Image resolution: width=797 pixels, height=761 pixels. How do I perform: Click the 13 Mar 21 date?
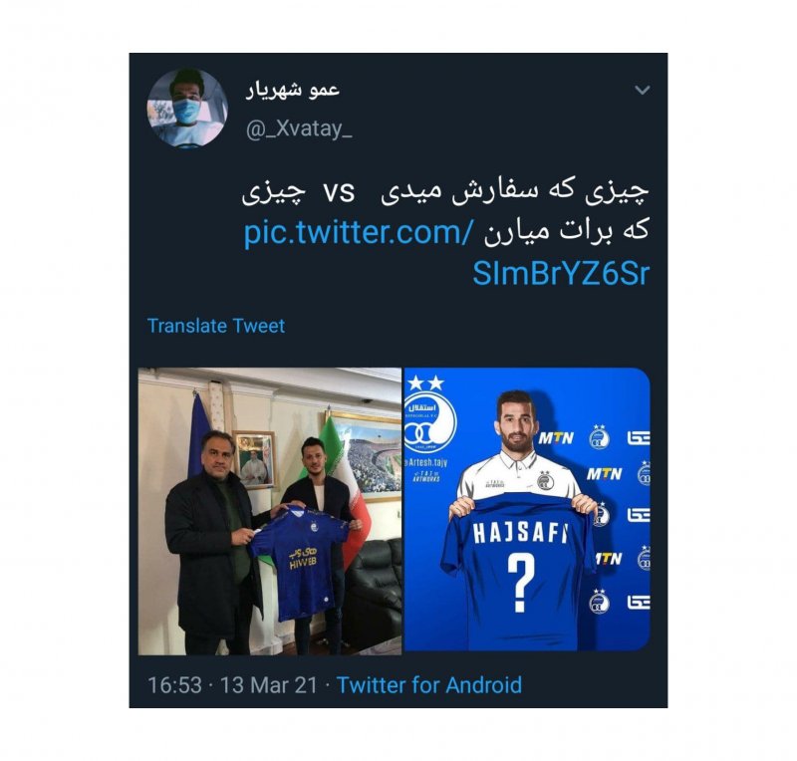268,684
